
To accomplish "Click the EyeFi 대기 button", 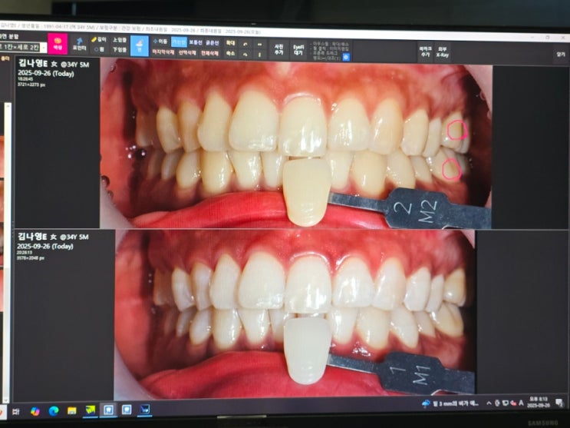I will click(298, 50).
